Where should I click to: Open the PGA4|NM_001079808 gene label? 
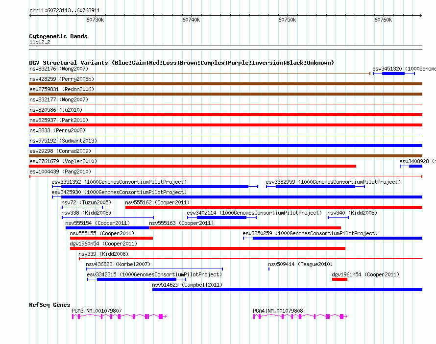click(278, 311)
